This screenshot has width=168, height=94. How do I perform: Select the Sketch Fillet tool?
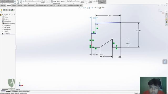21,3
